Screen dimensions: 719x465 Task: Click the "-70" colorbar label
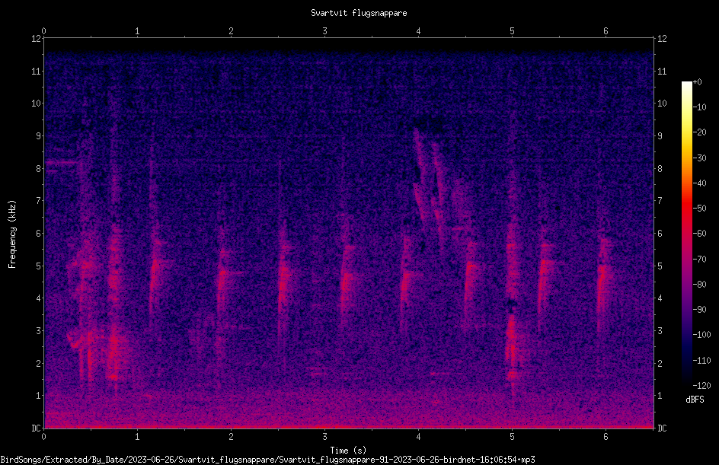point(699,260)
